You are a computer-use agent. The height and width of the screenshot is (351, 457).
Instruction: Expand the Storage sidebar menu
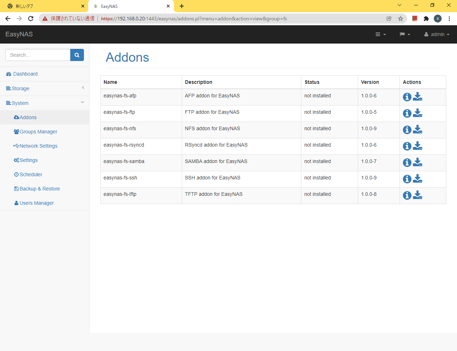point(45,88)
